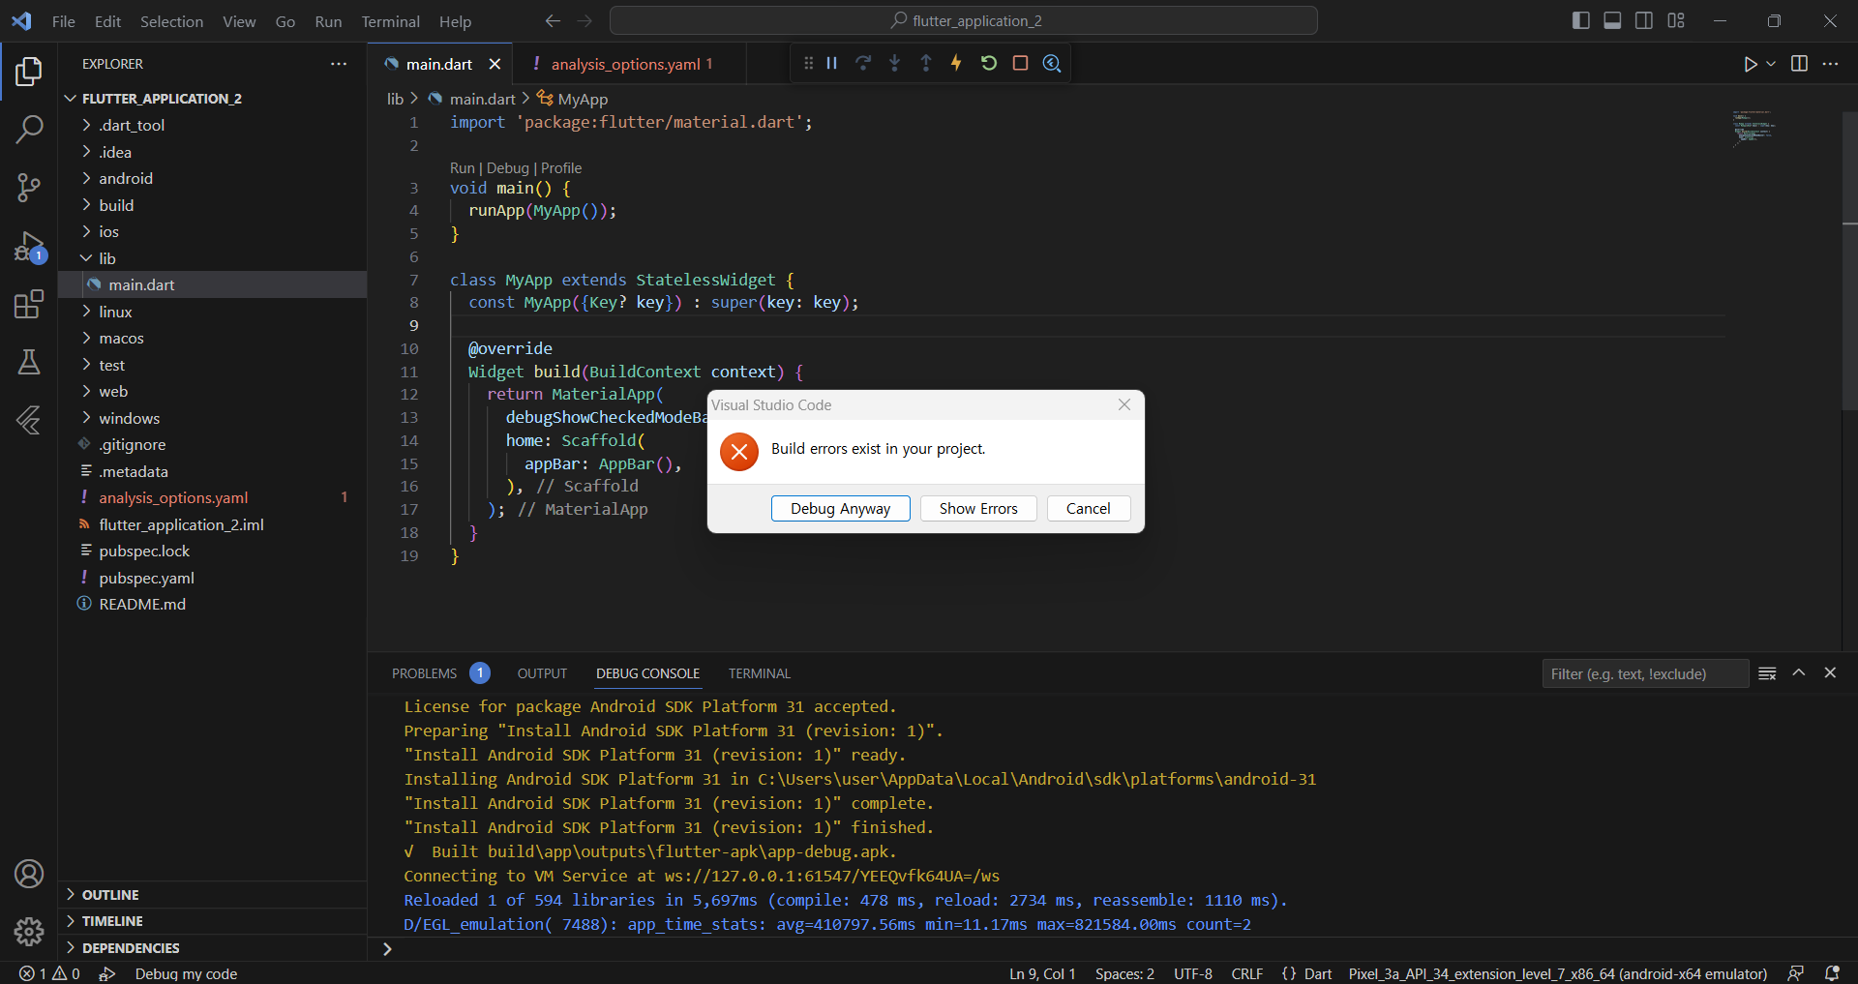
Task: Open the run button dropdown arrow
Action: pyautogui.click(x=1771, y=64)
